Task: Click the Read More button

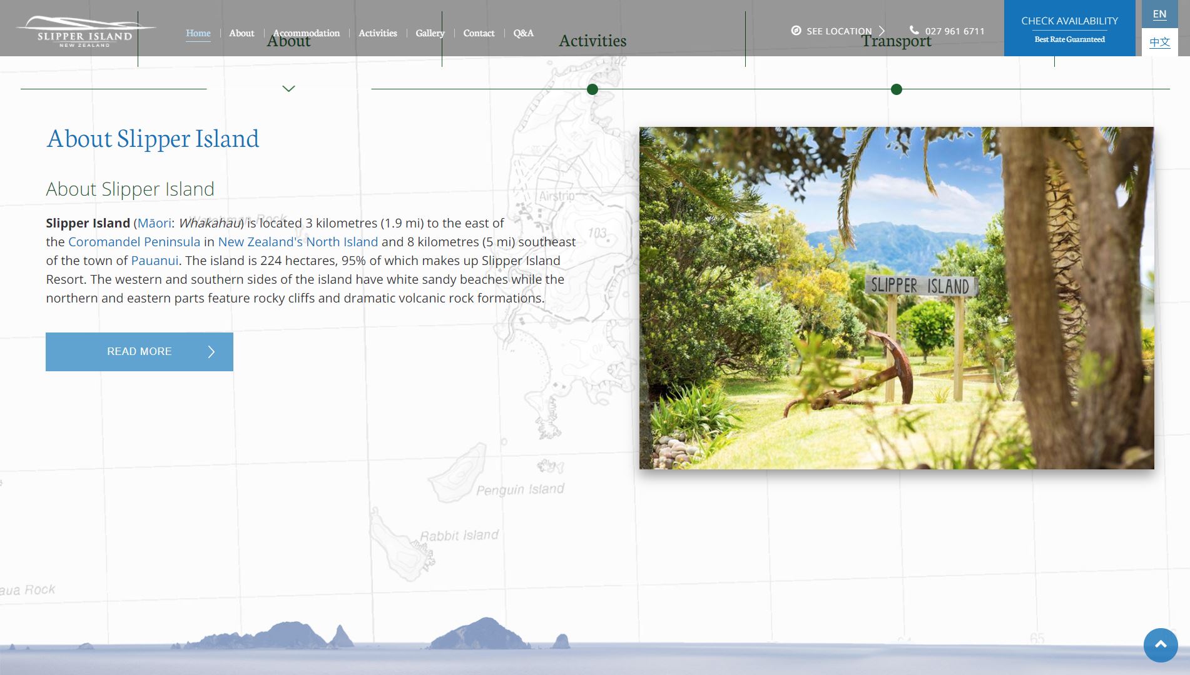Action: 139,352
